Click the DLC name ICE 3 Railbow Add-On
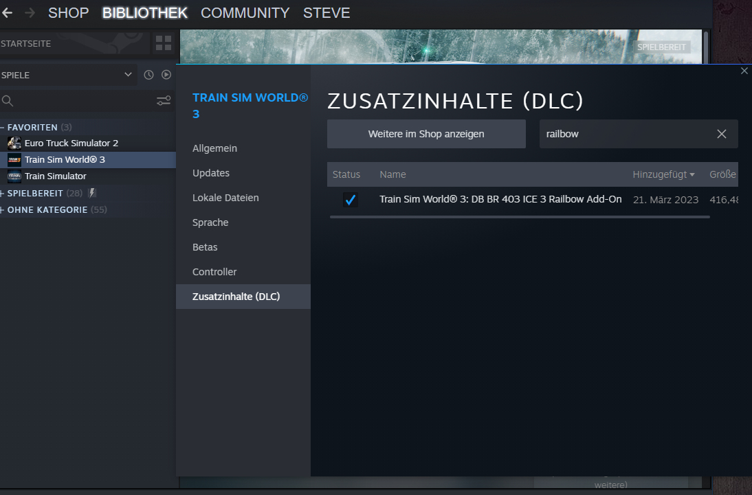This screenshot has height=495, width=752. tap(500, 199)
